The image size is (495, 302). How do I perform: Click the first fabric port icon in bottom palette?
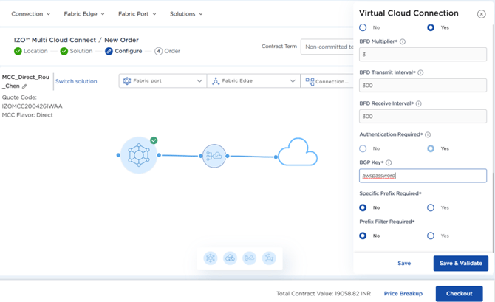pyautogui.click(x=211, y=258)
